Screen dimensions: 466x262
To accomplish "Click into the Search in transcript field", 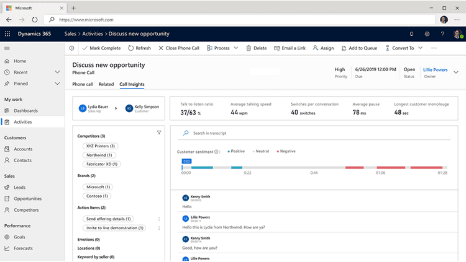I will [314, 133].
